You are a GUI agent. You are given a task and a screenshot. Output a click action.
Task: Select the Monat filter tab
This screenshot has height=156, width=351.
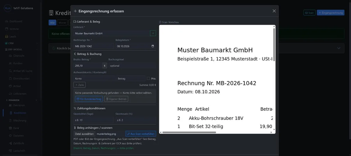[x=62, y=22]
